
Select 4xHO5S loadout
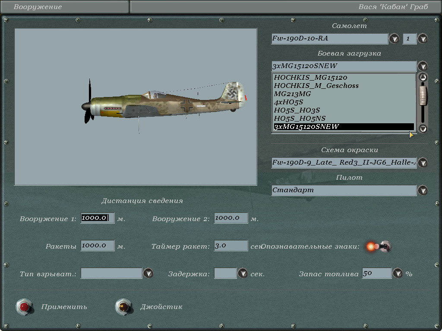pos(344,102)
